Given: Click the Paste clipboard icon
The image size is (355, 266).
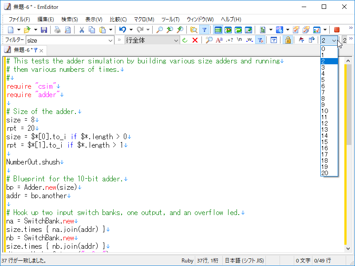Looking at the screenshot, I should coord(103,30).
